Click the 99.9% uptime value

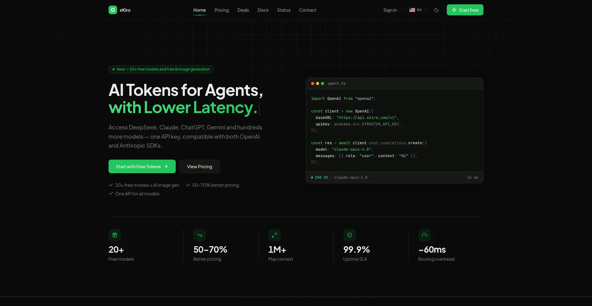click(357, 250)
